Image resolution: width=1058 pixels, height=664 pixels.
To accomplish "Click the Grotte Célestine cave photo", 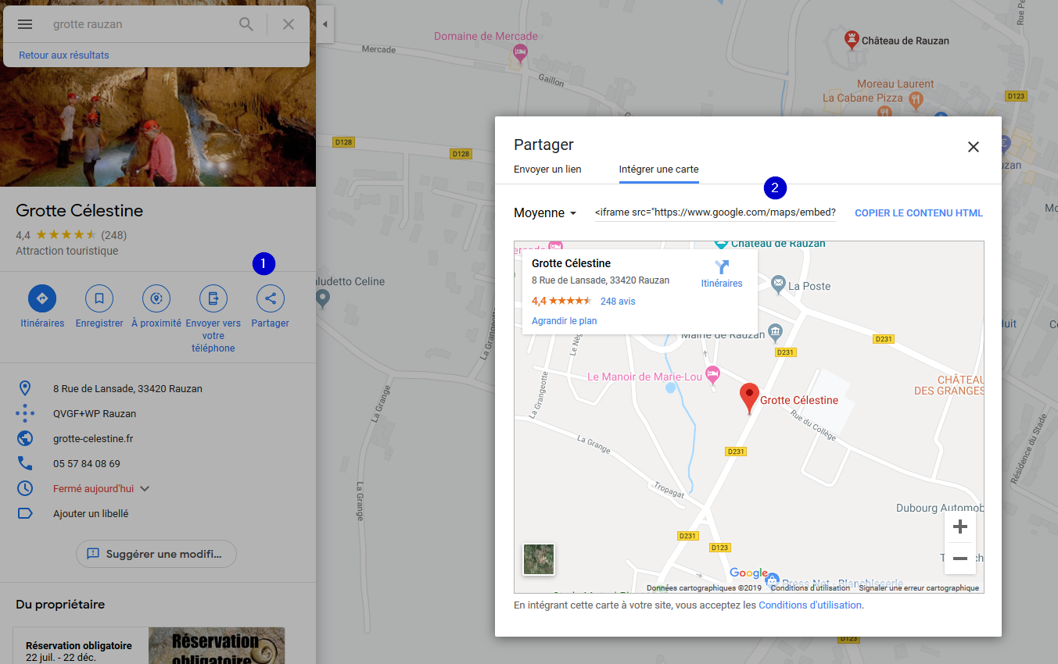I will [158, 127].
